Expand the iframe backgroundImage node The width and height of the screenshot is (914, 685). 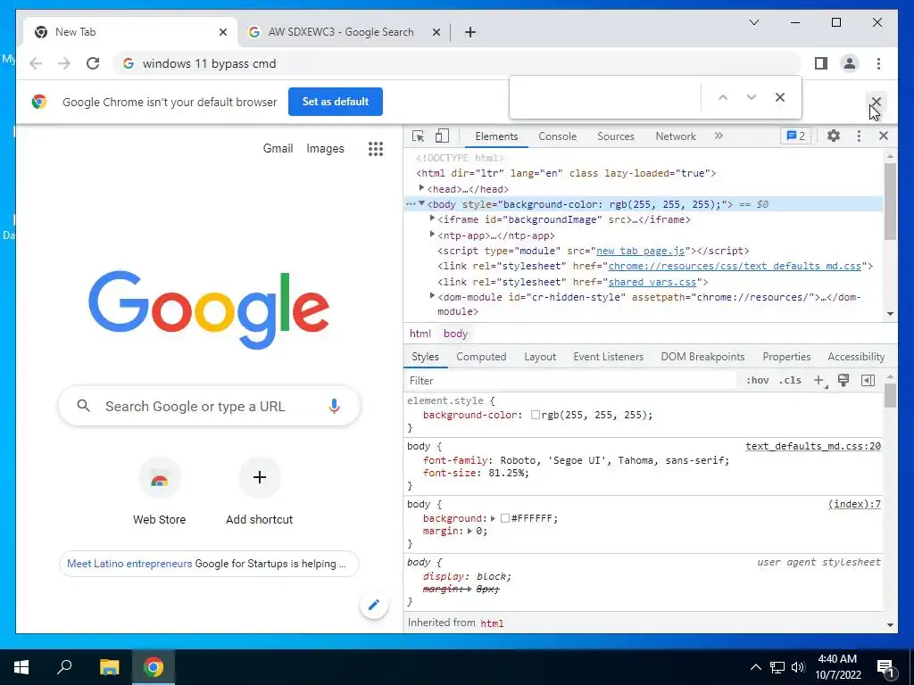[433, 219]
